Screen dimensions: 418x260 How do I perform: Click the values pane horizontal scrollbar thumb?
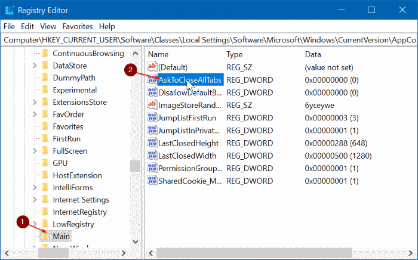click(254, 253)
